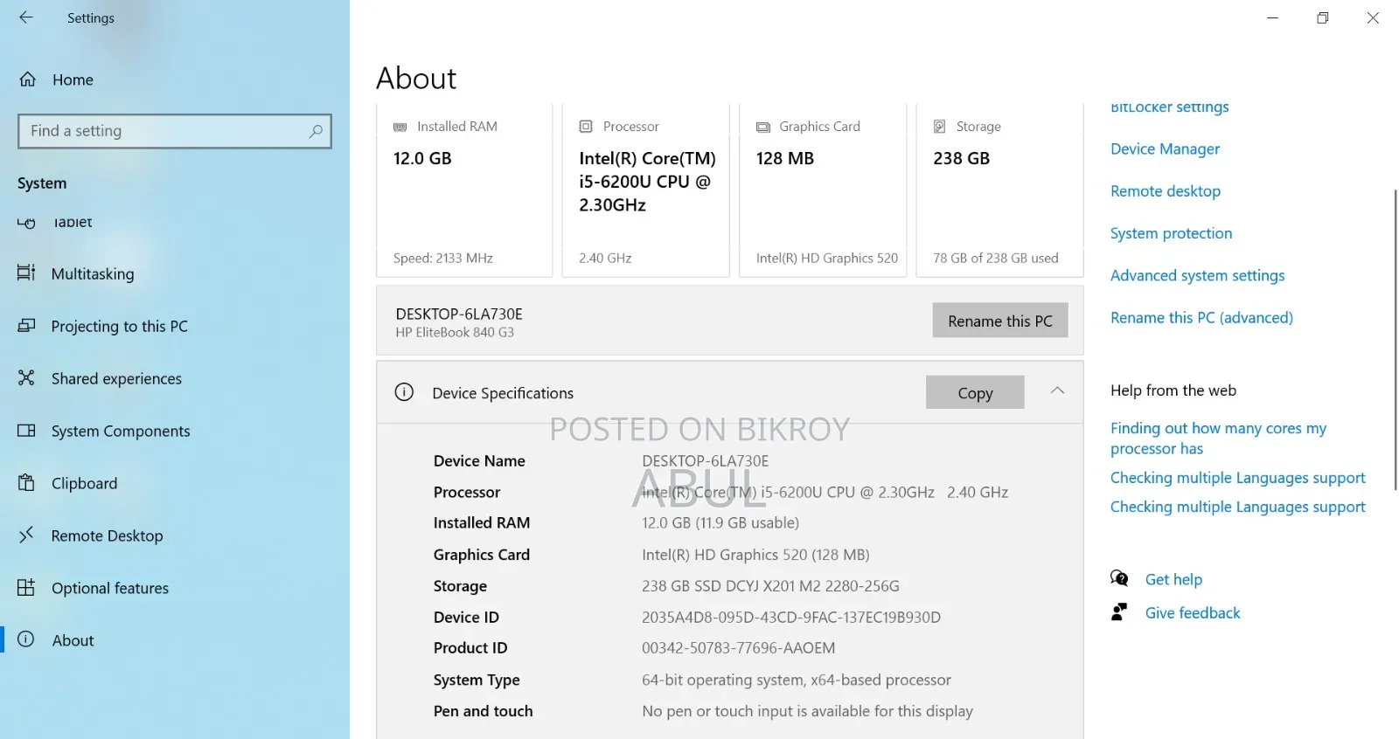The image size is (1399, 739).
Task: Open the Give feedback link
Action: [x=1193, y=613]
